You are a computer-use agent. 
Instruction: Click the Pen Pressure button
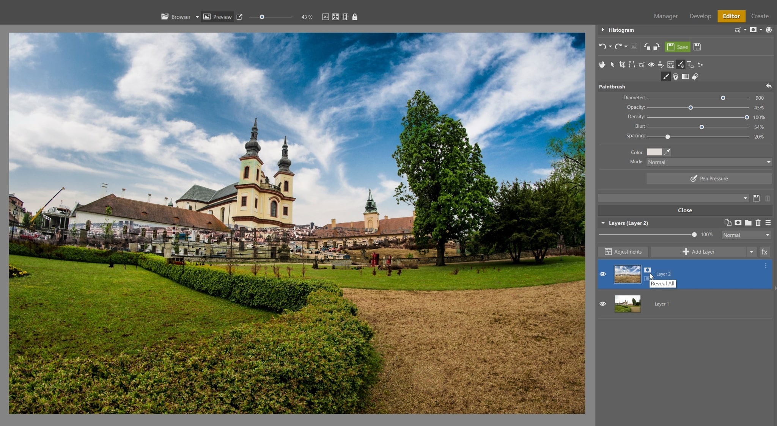(709, 179)
